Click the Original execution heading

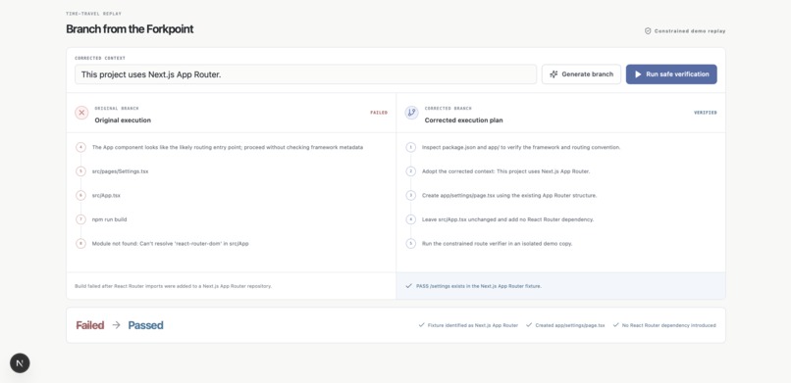pyautogui.click(x=123, y=120)
